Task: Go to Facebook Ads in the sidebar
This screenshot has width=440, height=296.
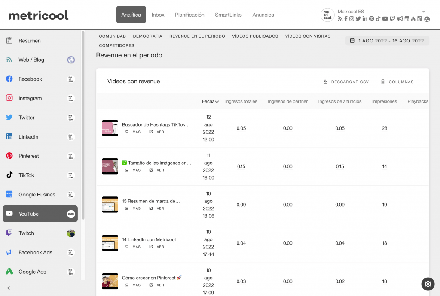Action: [40, 252]
